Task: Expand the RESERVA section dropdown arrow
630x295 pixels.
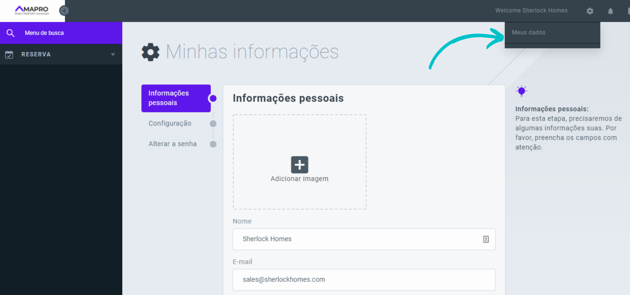Action: 113,54
